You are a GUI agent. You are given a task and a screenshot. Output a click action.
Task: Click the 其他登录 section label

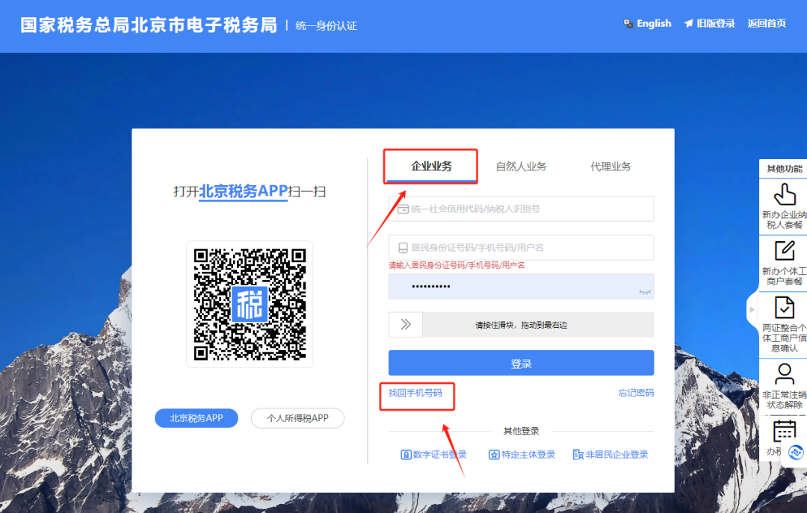(x=521, y=431)
